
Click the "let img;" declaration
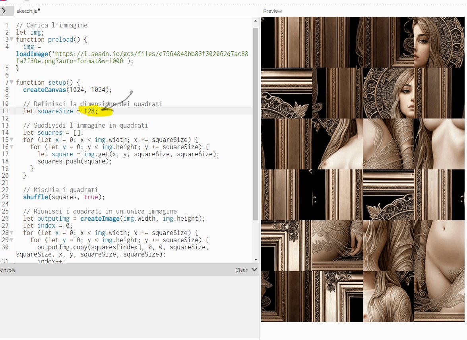[30, 33]
